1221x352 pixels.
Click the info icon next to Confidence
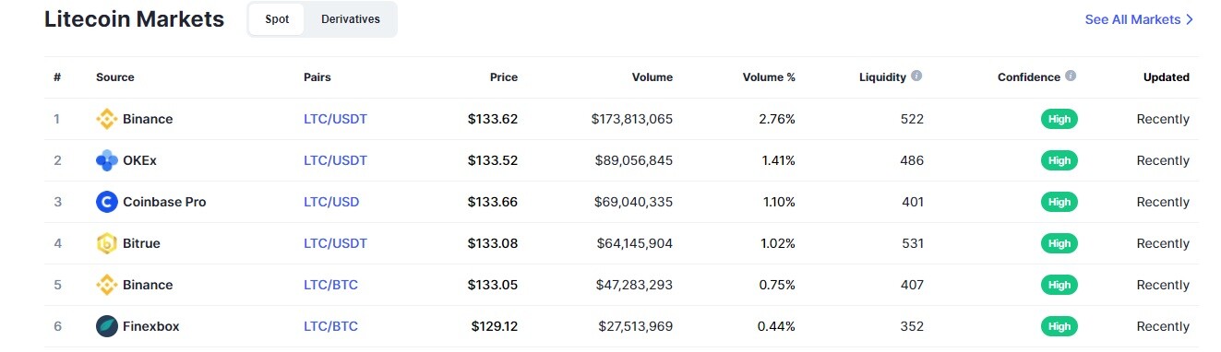(x=1071, y=76)
